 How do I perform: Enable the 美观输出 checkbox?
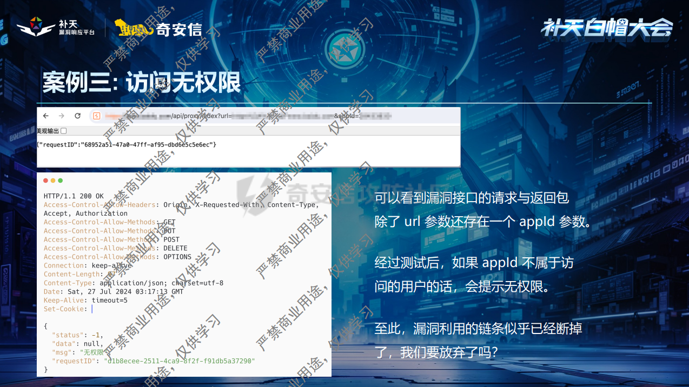click(63, 131)
